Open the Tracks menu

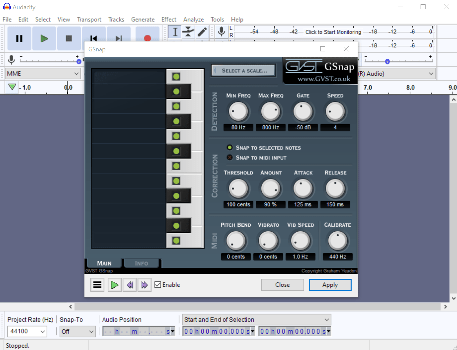(116, 20)
